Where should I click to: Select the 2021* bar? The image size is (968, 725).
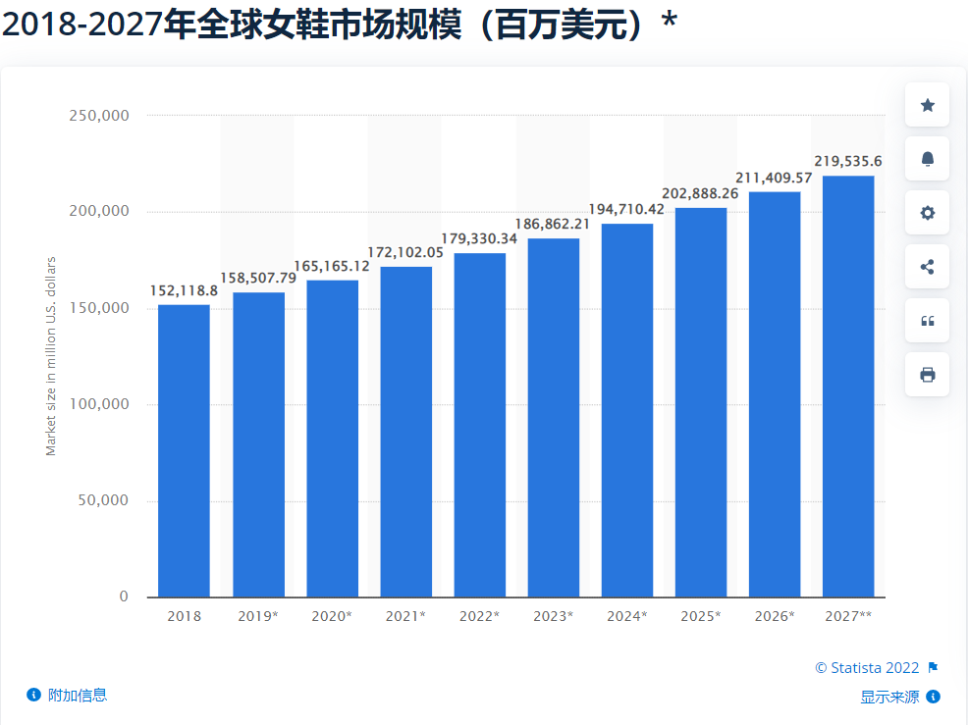(x=406, y=432)
